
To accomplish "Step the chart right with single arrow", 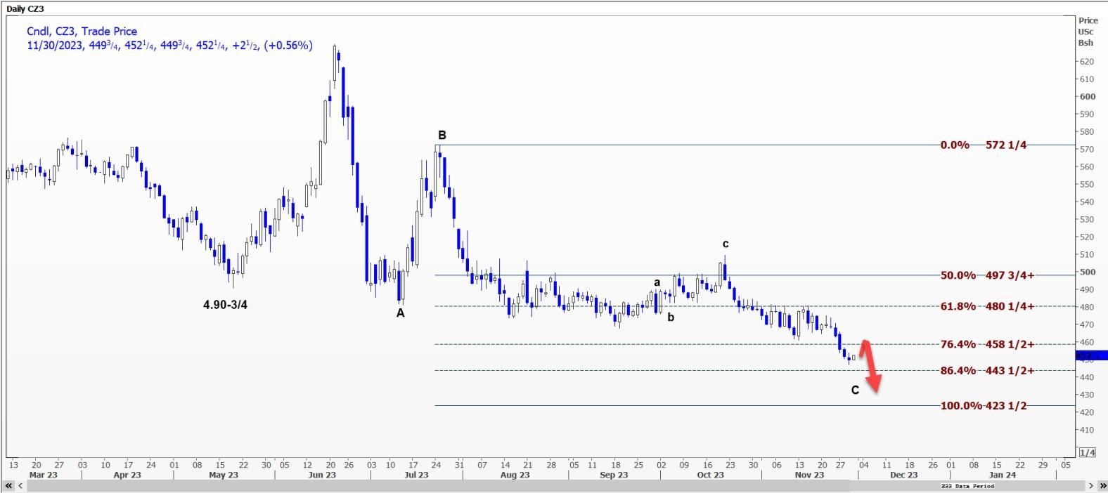I will click(1091, 485).
